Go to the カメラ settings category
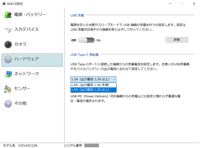200x148 pixels. point(32,44)
